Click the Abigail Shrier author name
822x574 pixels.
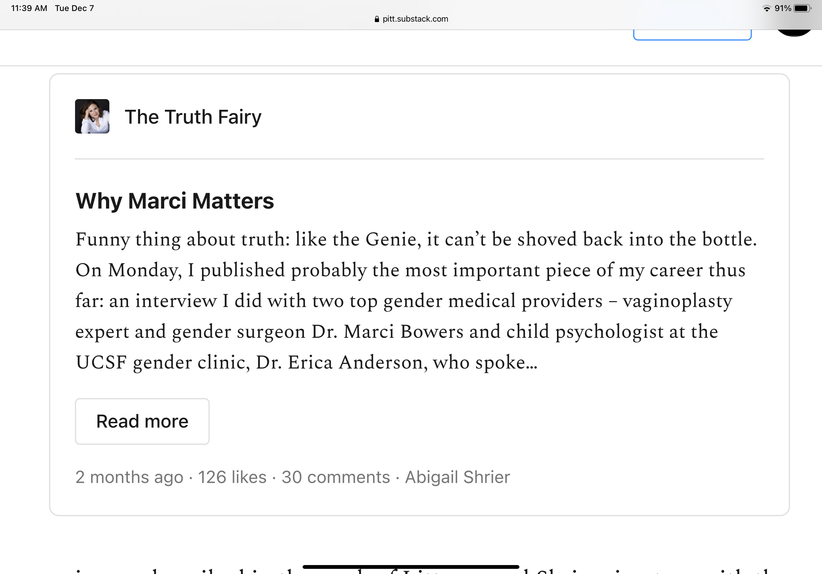point(457,477)
